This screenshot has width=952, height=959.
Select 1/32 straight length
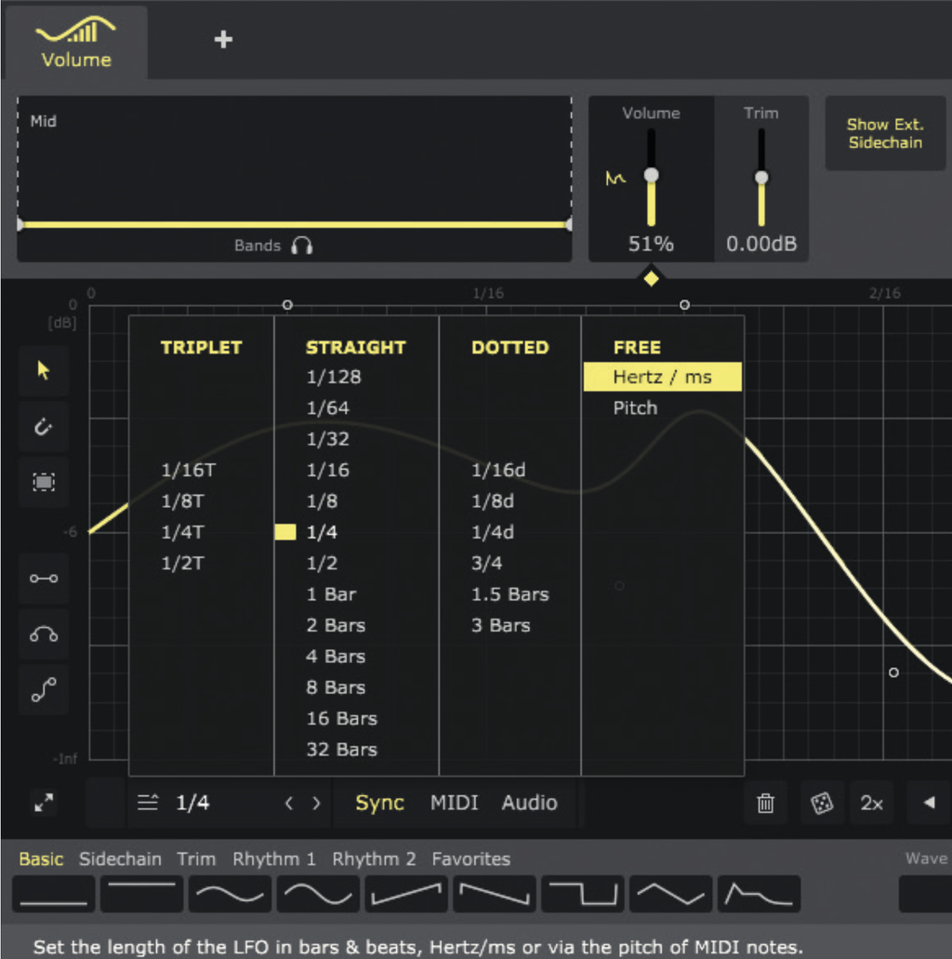[328, 439]
